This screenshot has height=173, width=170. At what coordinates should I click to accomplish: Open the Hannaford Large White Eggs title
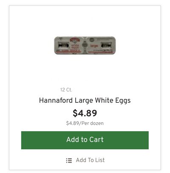pyautogui.click(x=85, y=101)
